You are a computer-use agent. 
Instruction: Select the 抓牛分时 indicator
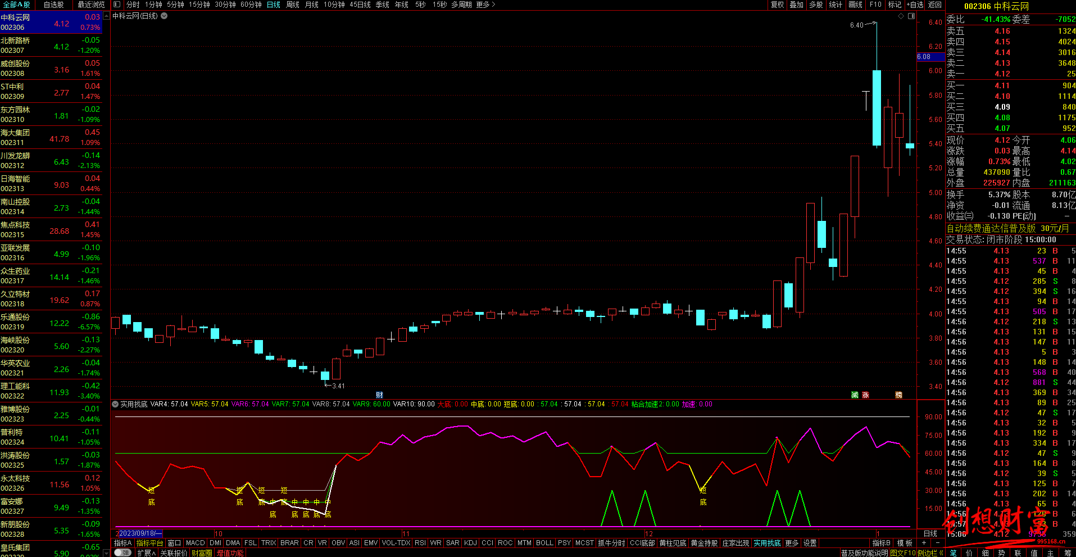611,543
